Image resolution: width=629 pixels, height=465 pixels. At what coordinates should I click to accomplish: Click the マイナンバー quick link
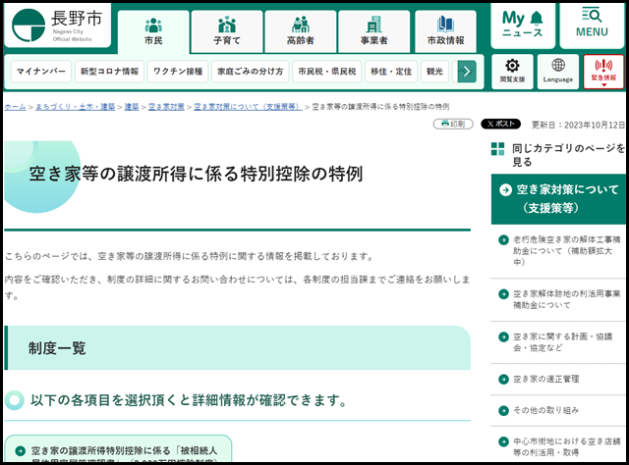click(x=41, y=72)
